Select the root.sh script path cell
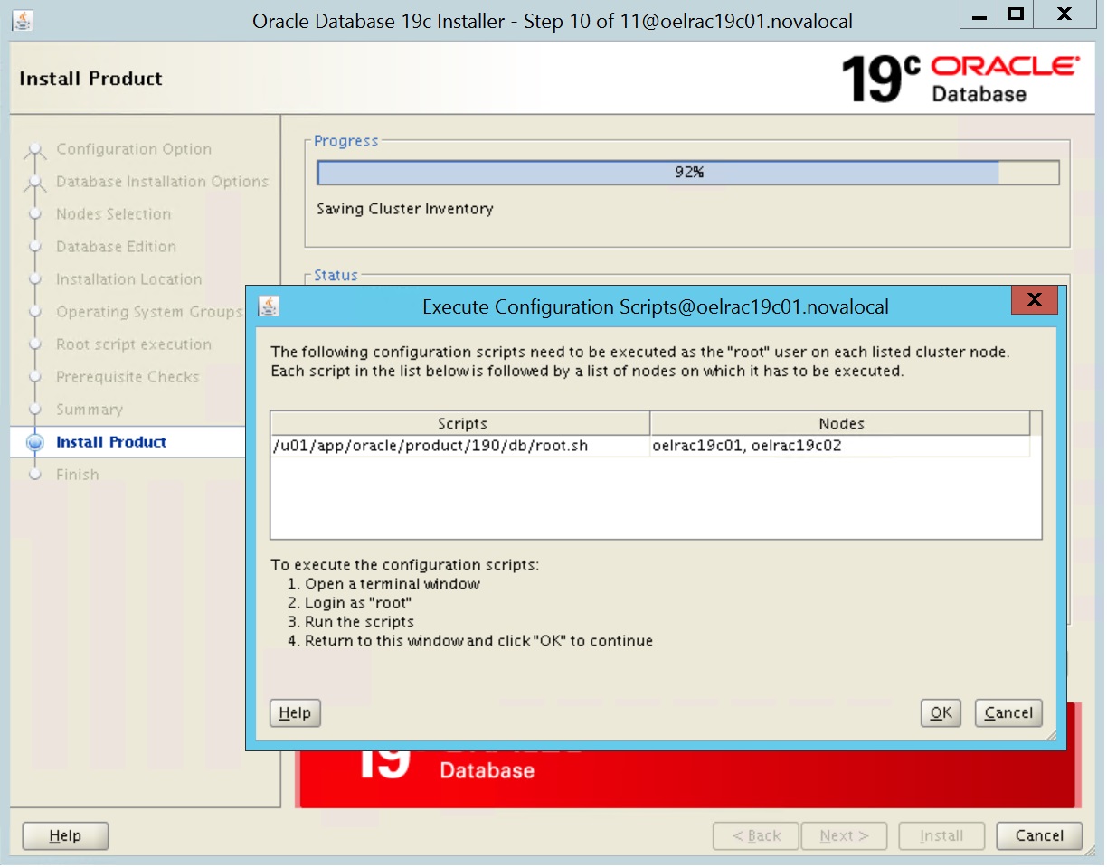Screen dimensions: 1107x867 tap(460, 446)
